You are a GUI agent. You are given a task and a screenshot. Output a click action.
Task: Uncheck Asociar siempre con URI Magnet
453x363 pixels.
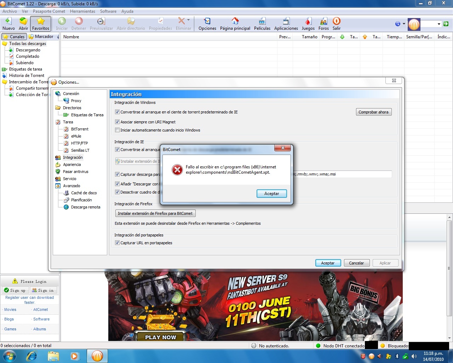(117, 122)
